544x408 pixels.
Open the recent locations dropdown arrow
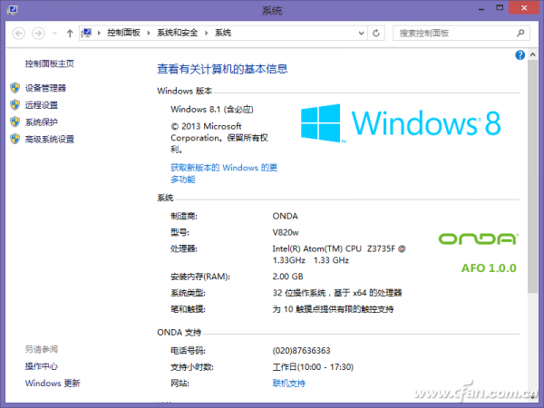point(54,34)
